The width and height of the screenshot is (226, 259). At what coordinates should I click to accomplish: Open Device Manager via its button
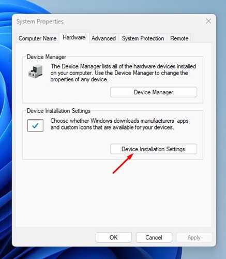(154, 92)
